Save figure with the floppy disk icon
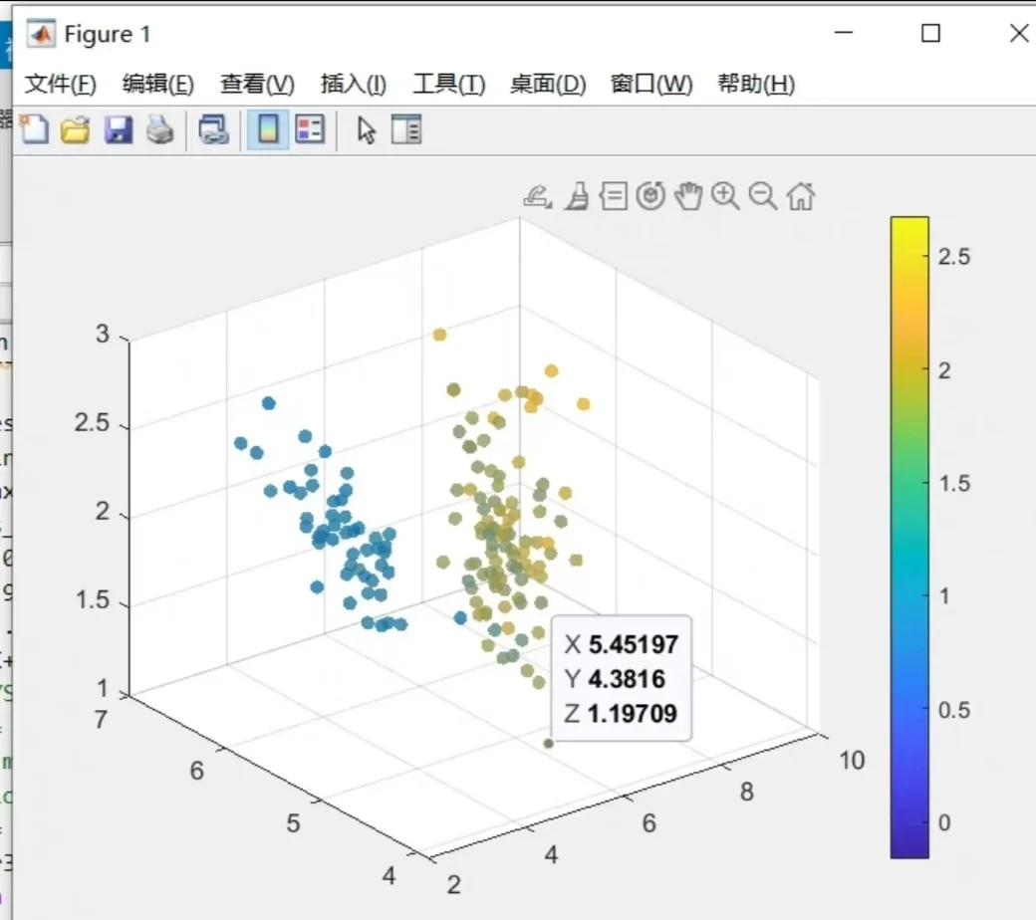1036x920 pixels. [x=119, y=130]
